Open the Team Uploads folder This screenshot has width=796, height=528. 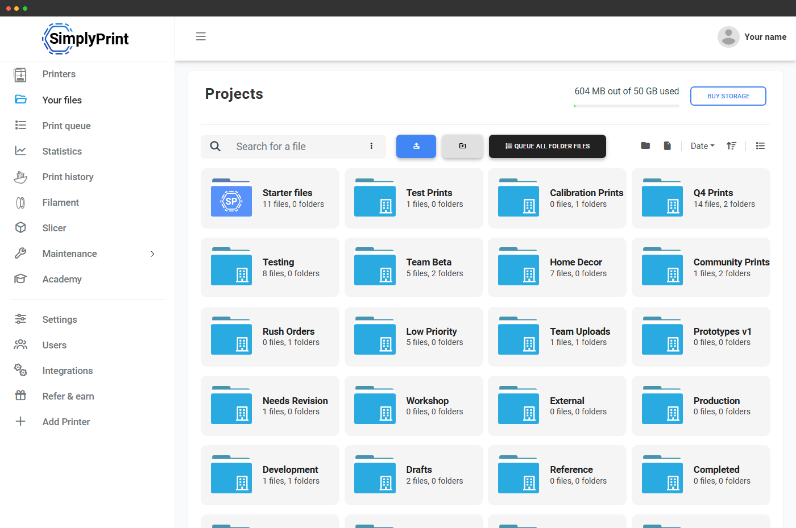[x=557, y=336]
